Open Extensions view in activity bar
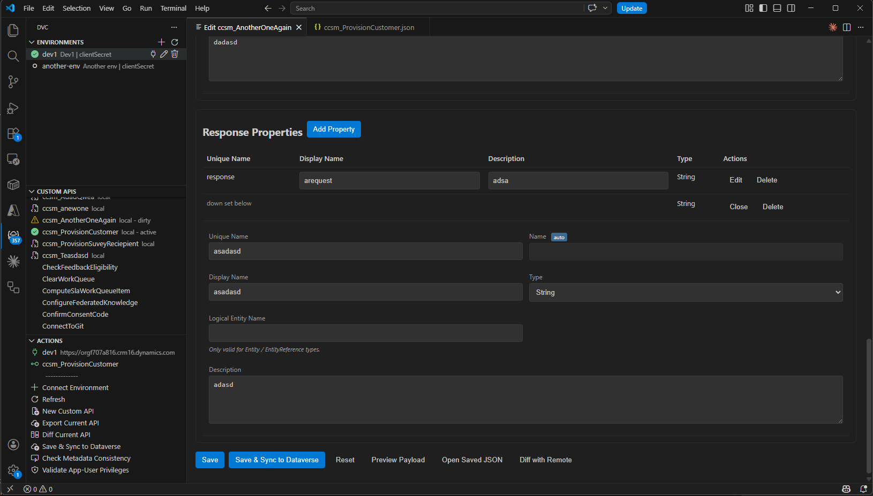 click(13, 134)
